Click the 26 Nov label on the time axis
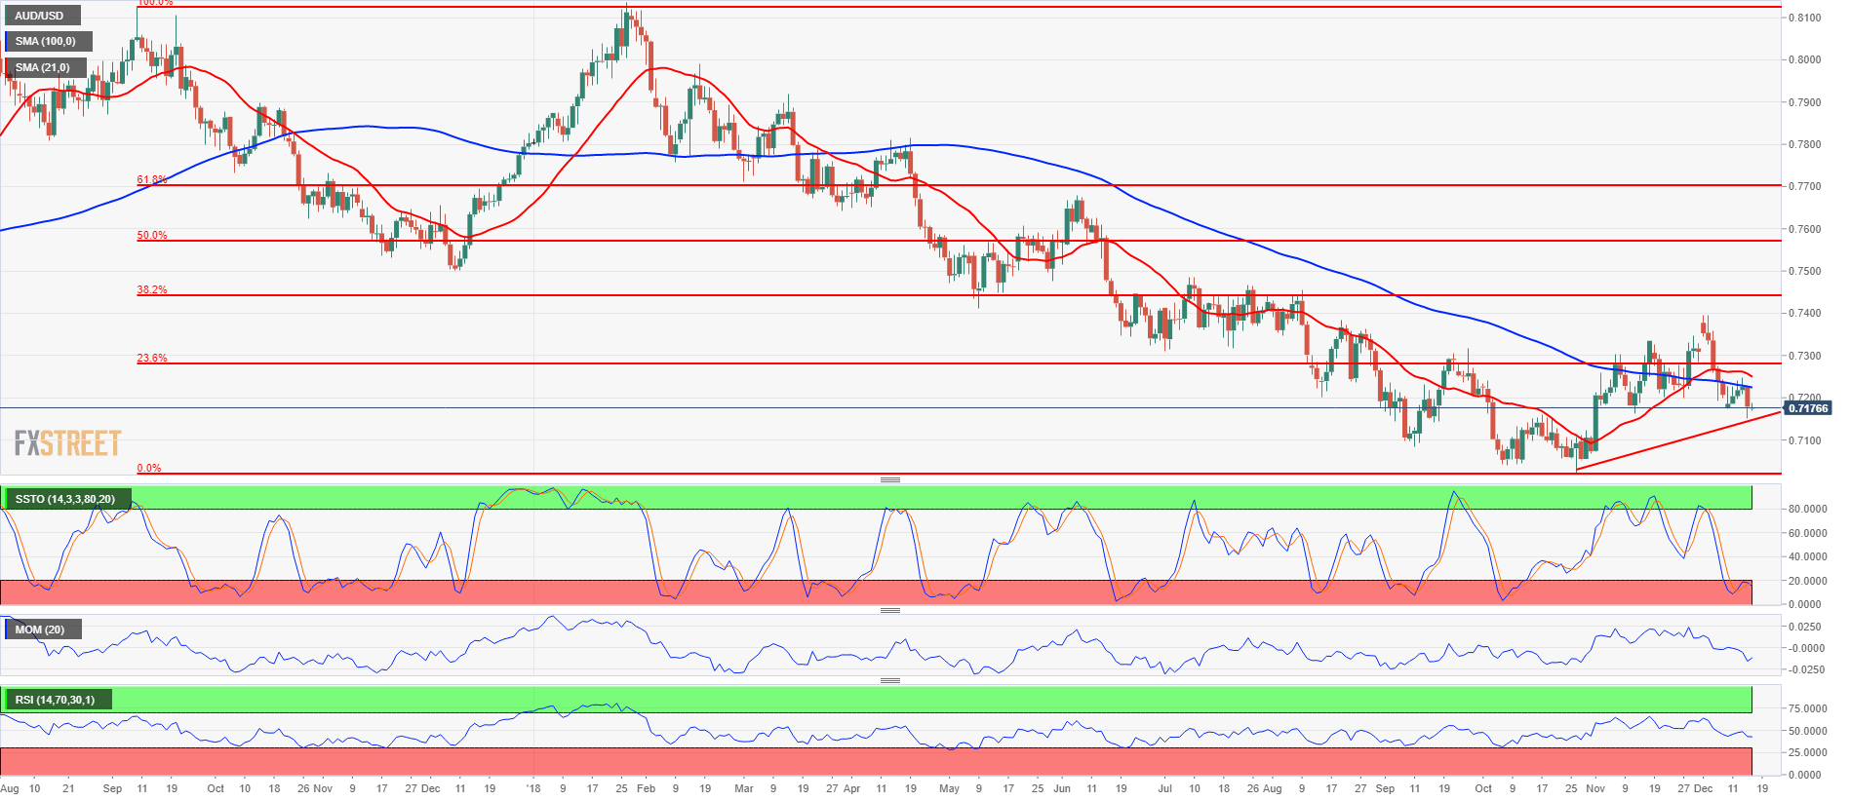The width and height of the screenshot is (1850, 801). point(315,788)
